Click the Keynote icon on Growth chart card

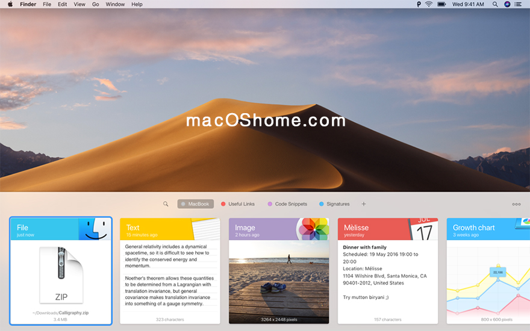(x=523, y=224)
